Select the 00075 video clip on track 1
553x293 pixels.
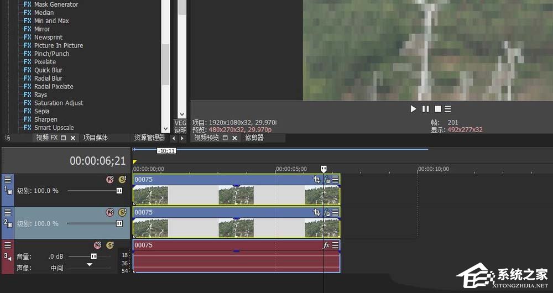point(236,189)
